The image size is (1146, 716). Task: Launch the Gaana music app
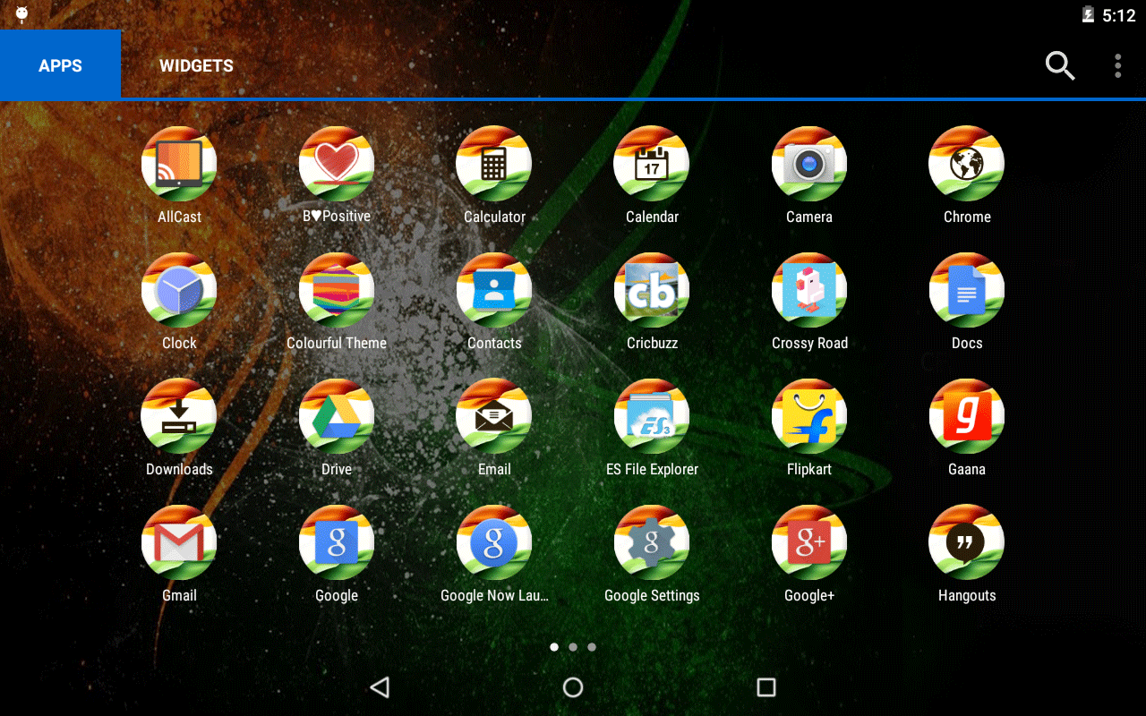click(x=967, y=416)
